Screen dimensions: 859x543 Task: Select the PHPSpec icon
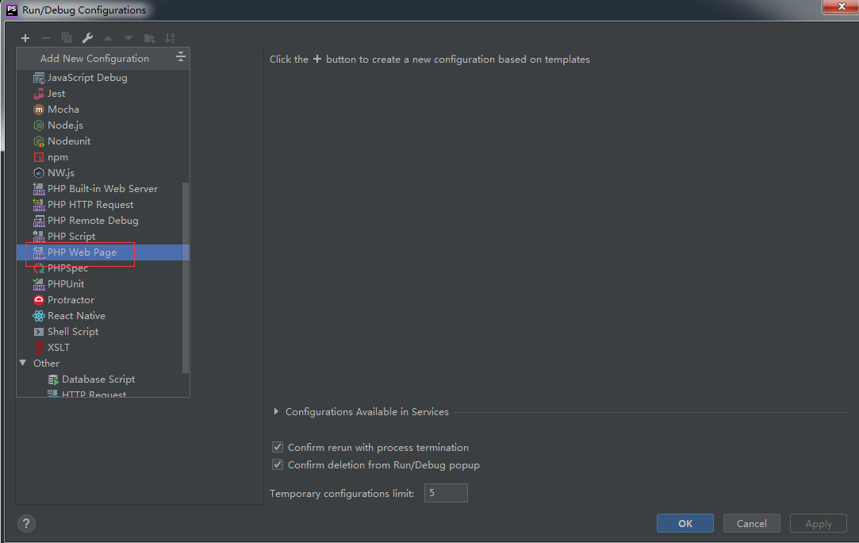[39, 268]
